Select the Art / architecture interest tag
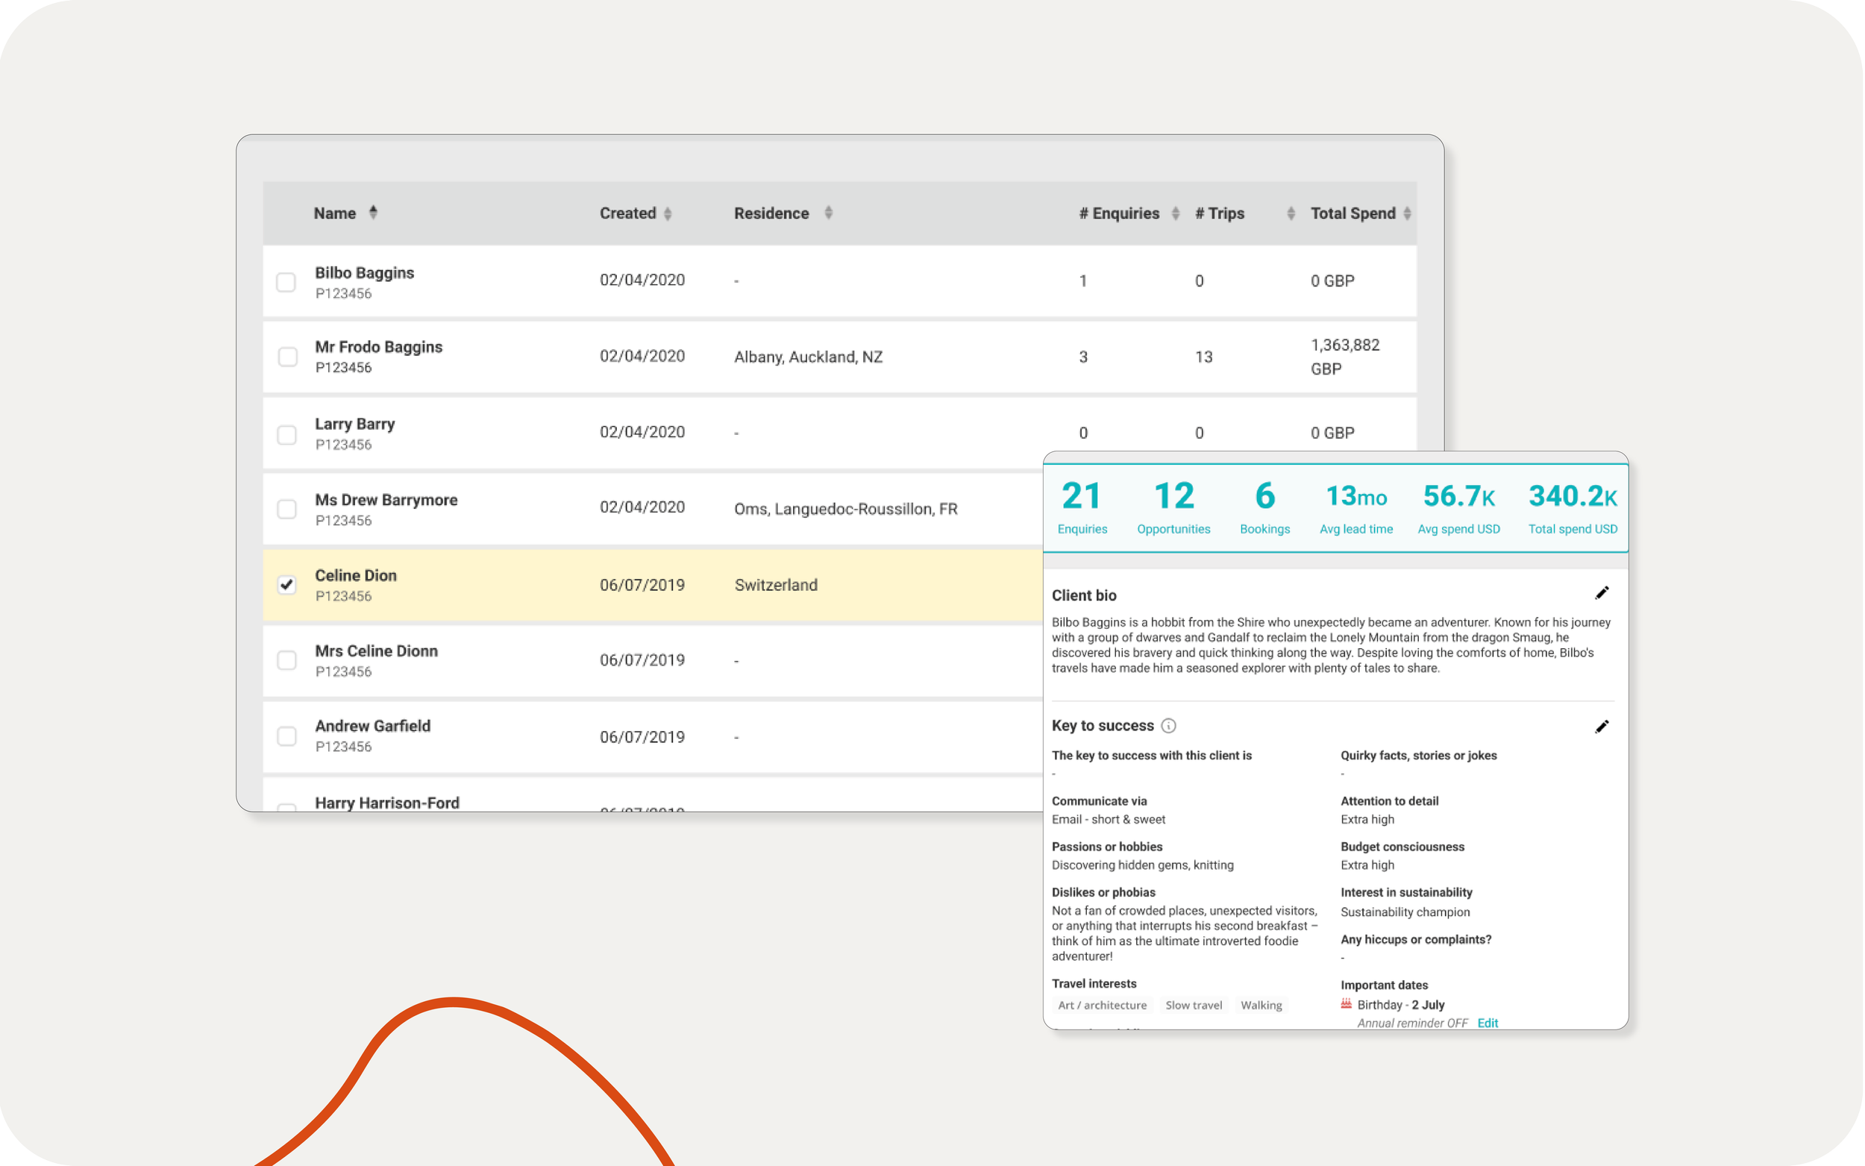 click(x=1103, y=1006)
